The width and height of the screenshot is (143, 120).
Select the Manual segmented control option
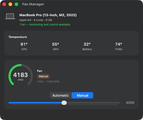pyautogui.click(x=82, y=95)
